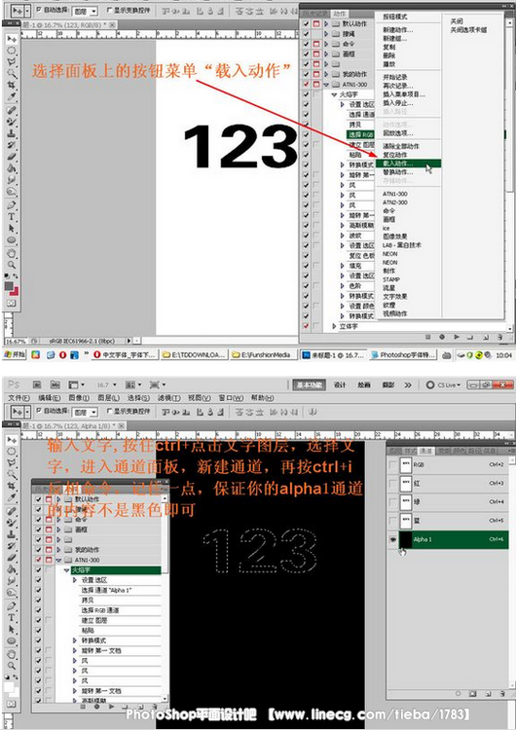This screenshot has width=516, height=730.
Task: Switch to the 设计 workspace
Action: coord(340,385)
